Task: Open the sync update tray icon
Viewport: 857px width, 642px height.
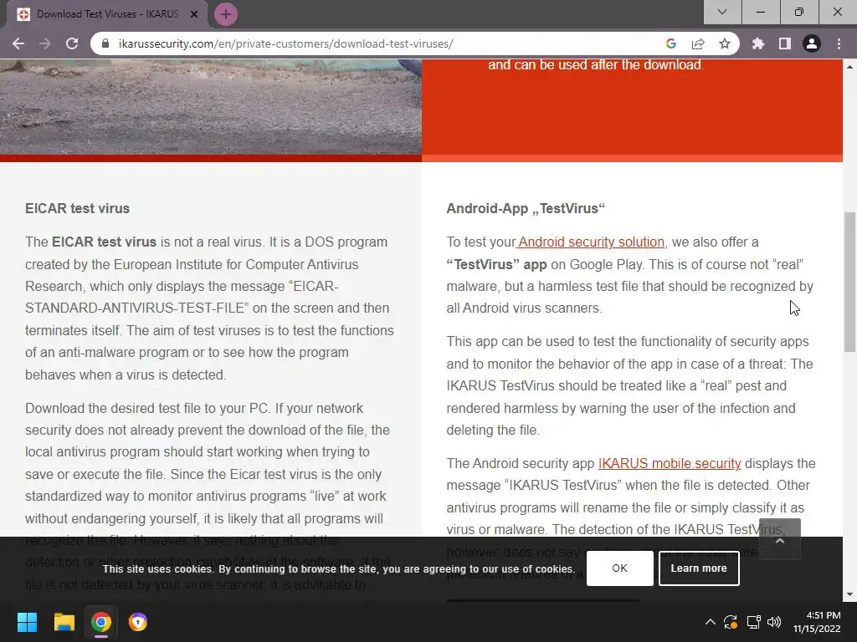Action: (731, 622)
